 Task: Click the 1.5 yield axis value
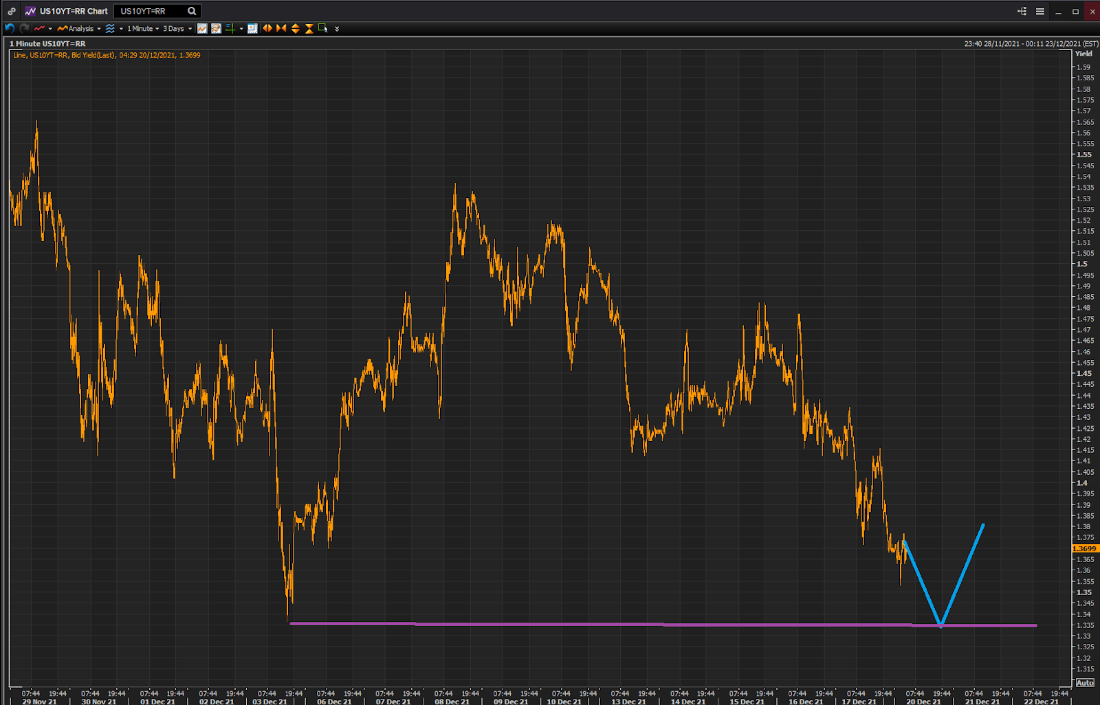(x=1082, y=264)
